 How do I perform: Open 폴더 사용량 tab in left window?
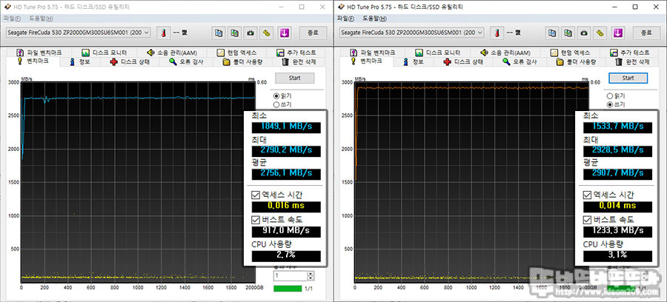tap(243, 62)
